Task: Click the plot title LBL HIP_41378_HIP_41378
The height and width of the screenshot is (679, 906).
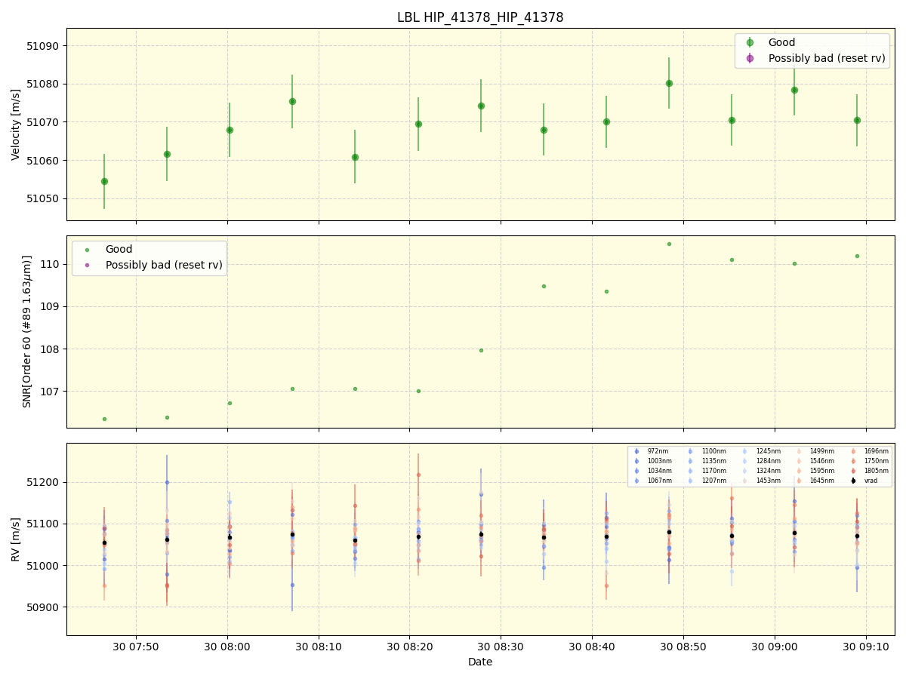Action: click(x=480, y=17)
